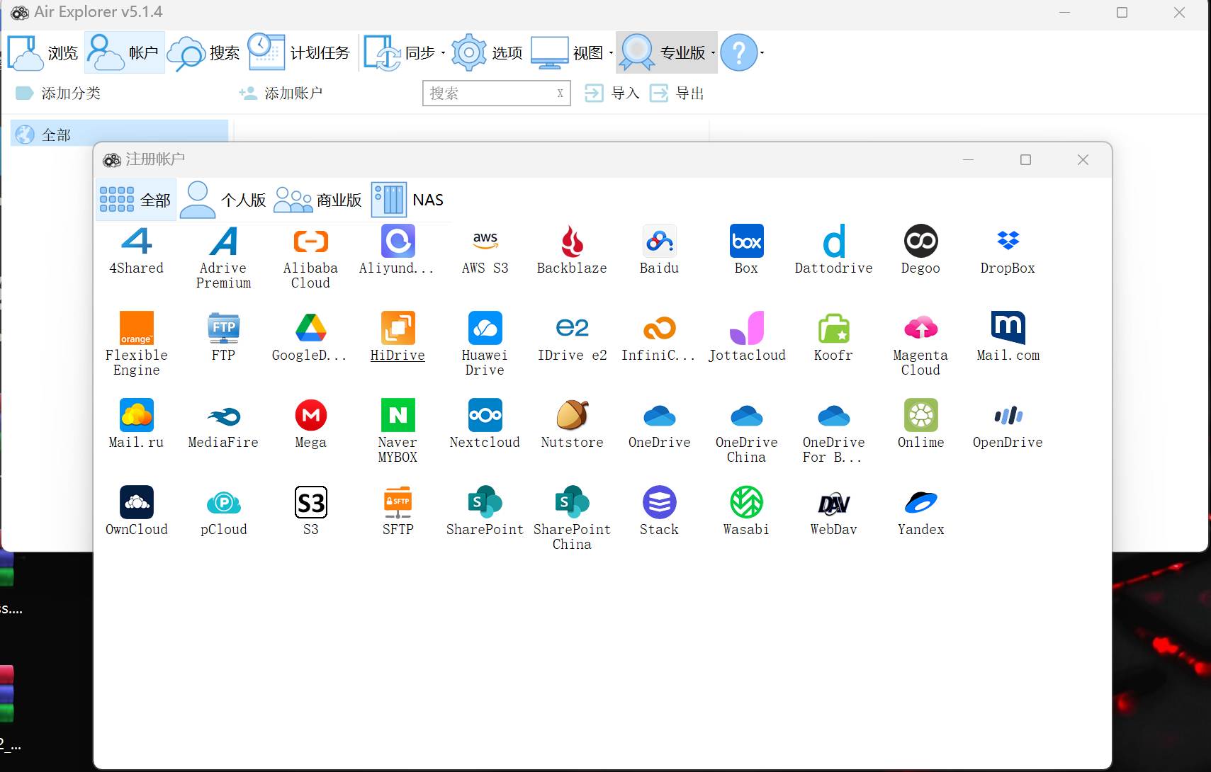Viewport: 1211px width, 772px height.
Task: Expand the 同步 dropdown arrow
Action: (444, 53)
